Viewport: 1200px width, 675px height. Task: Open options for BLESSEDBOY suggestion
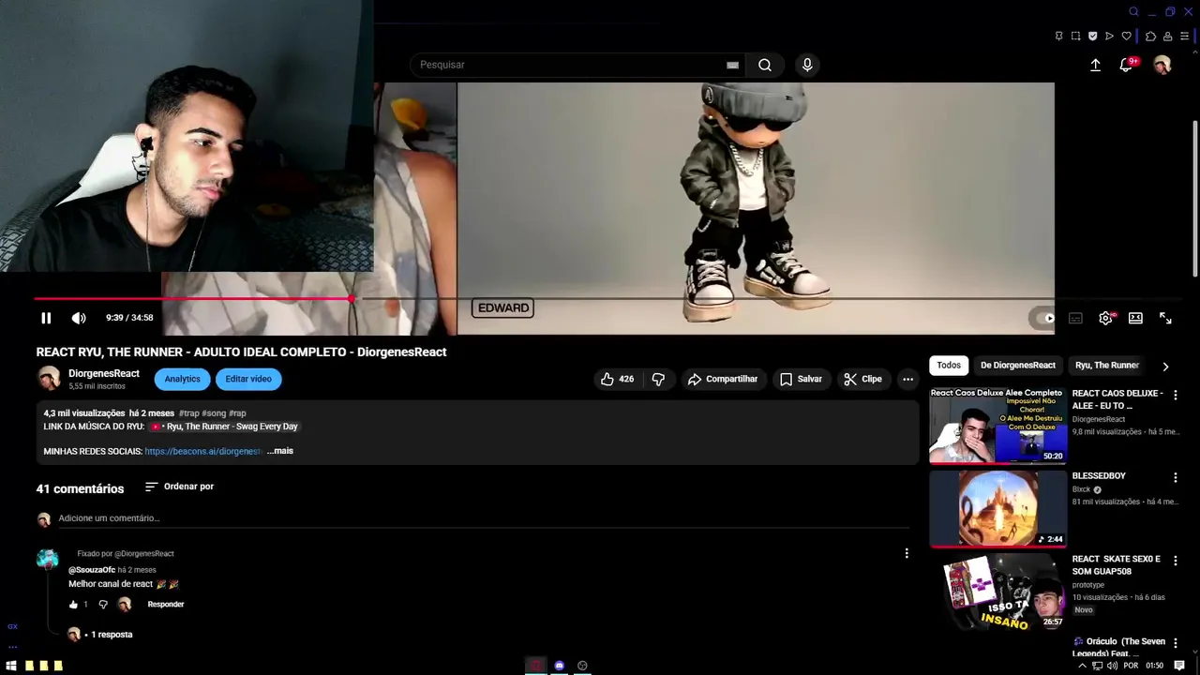pyautogui.click(x=1175, y=477)
